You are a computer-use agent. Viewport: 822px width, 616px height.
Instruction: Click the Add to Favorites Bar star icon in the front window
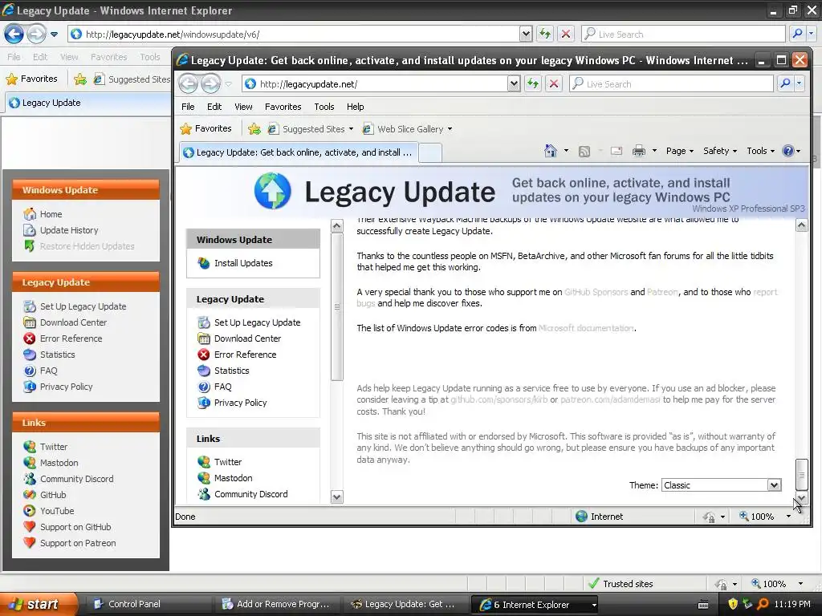(x=254, y=129)
